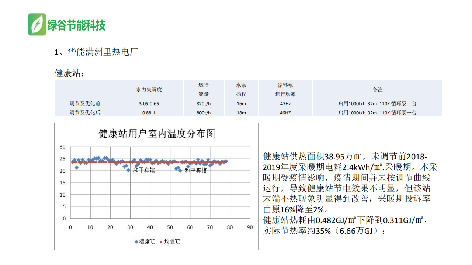Click the value 0.311GJ/㎡ in the paragraph
The width and height of the screenshot is (472, 265).
click(x=405, y=220)
